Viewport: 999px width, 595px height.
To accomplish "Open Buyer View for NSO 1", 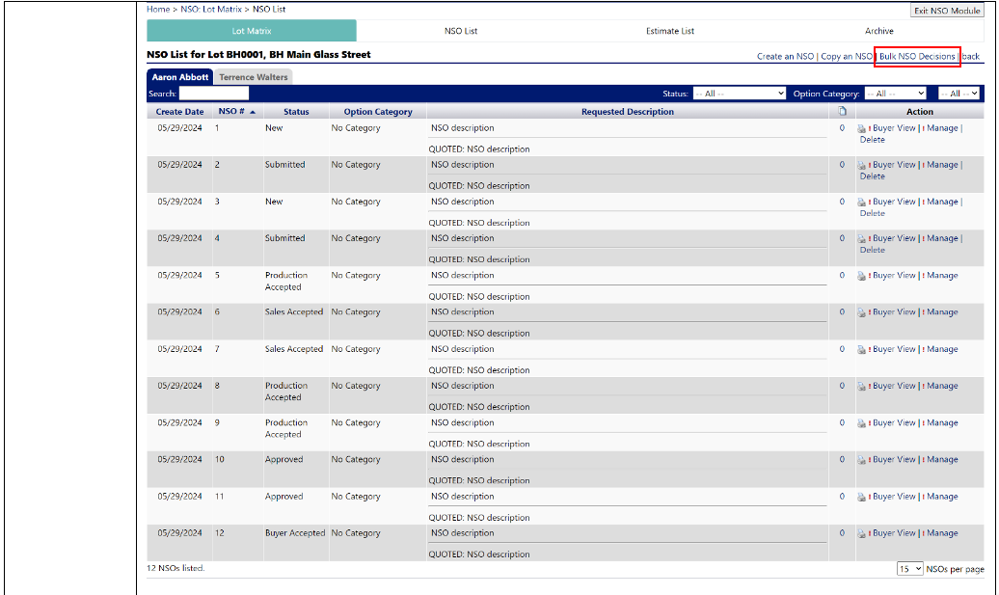I will click(894, 128).
